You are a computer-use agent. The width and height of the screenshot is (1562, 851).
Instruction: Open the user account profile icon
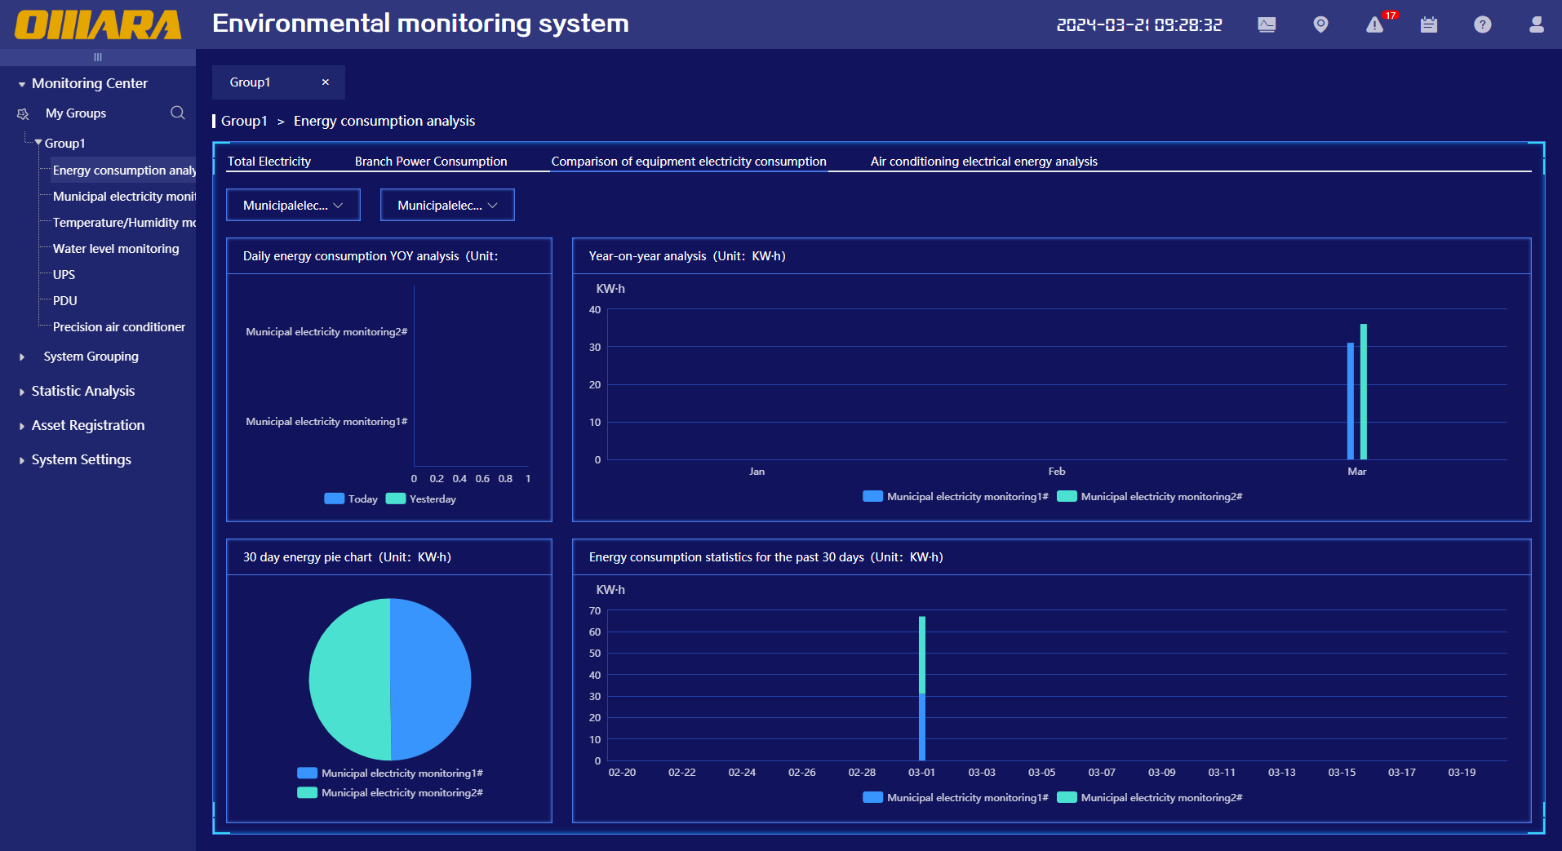(x=1536, y=24)
